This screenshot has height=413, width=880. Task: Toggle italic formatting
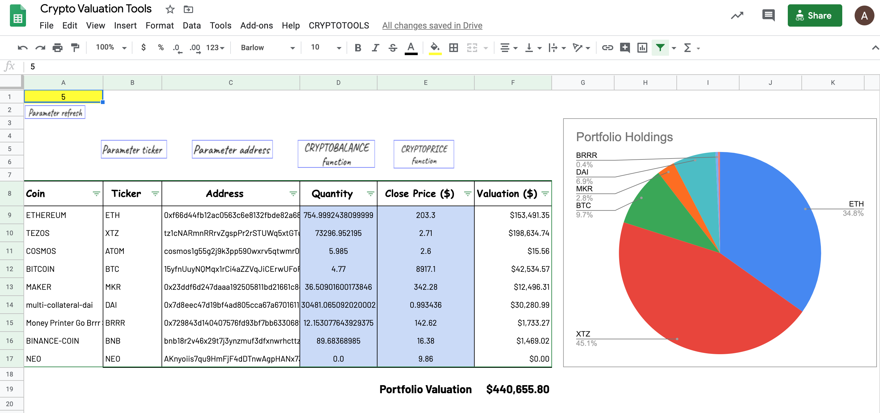pyautogui.click(x=375, y=48)
